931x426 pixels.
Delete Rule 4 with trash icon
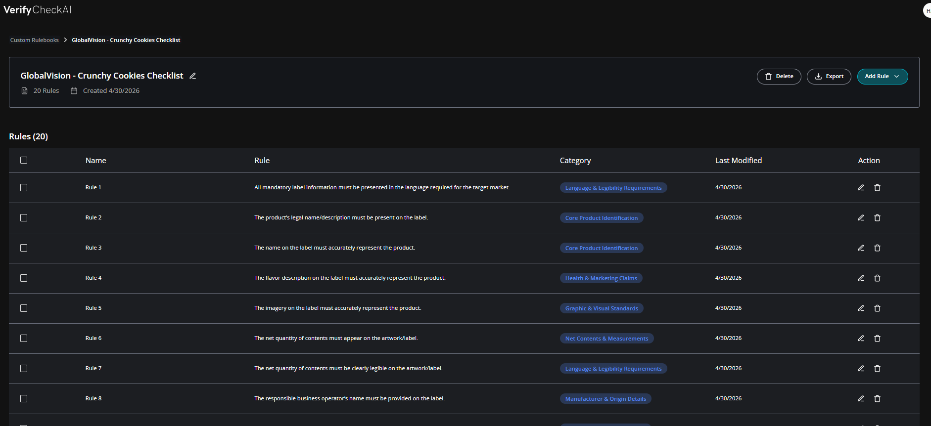point(877,278)
